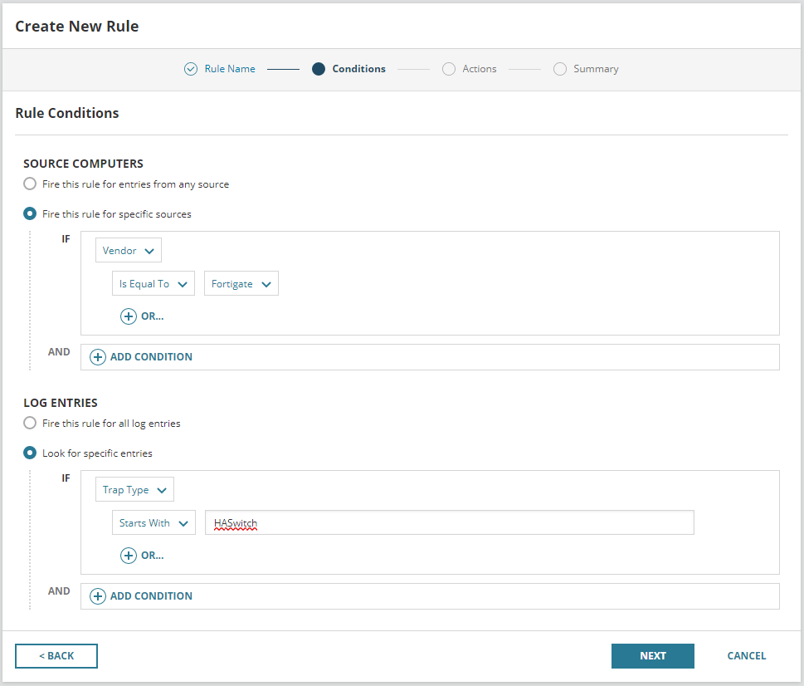This screenshot has width=804, height=686.
Task: Click the 'SOURCE COMPUTERS' section title
Action: click(x=83, y=164)
